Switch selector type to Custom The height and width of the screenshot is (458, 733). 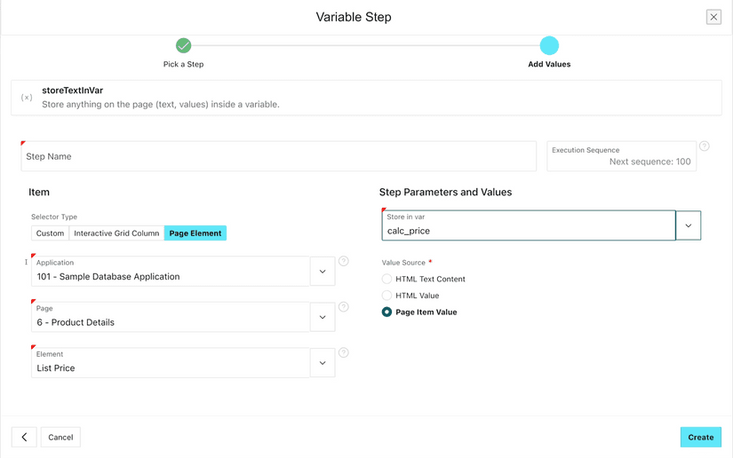pos(50,233)
